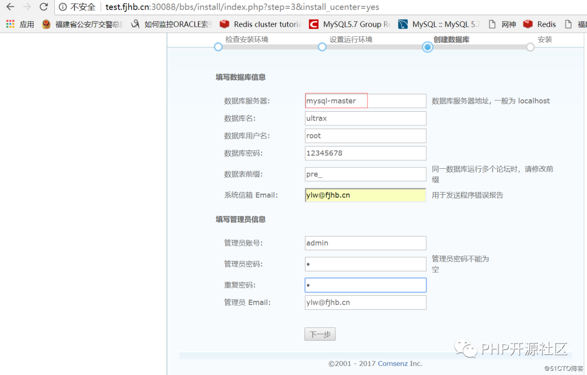Click the 数据库密码 label
The height and width of the screenshot is (375, 587).
point(243,153)
